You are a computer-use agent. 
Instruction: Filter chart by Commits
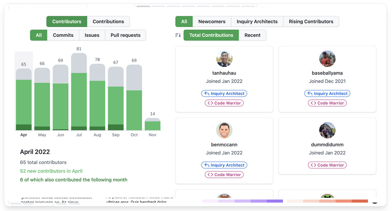[63, 35]
